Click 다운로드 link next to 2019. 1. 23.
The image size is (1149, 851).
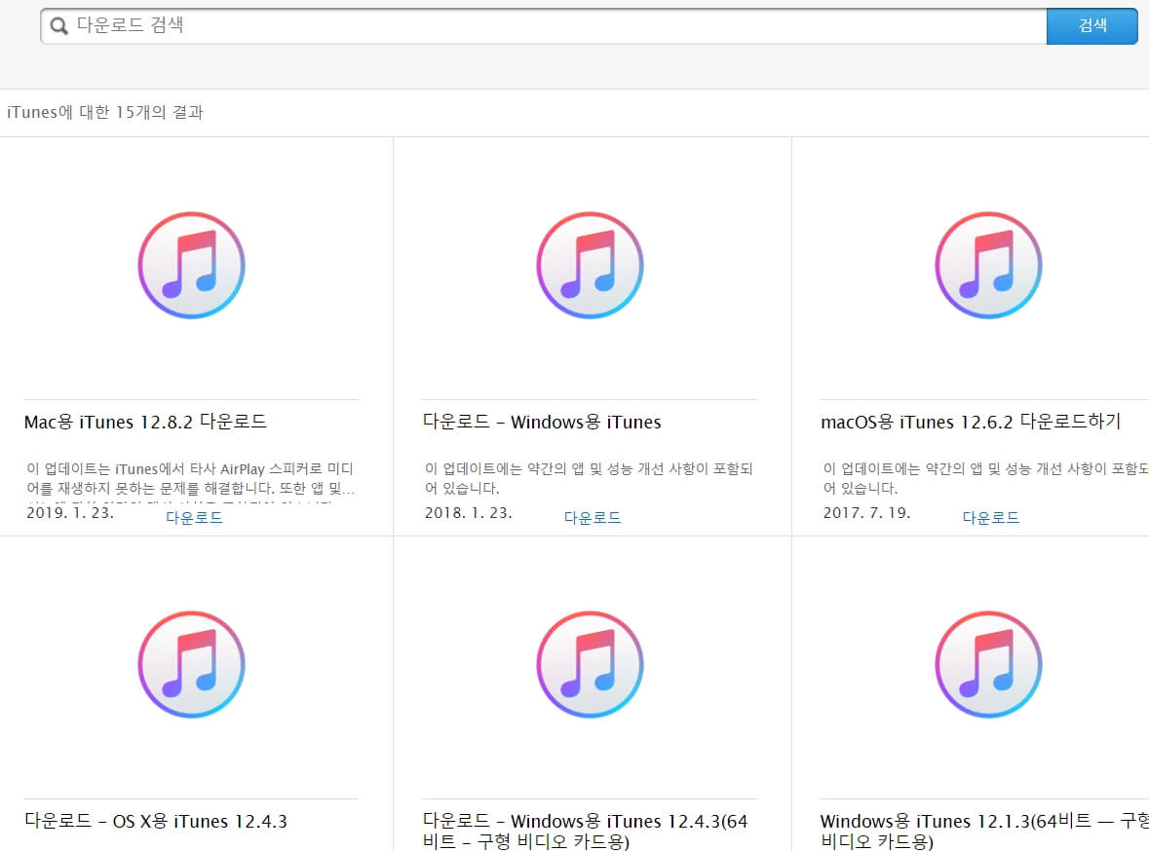point(194,518)
